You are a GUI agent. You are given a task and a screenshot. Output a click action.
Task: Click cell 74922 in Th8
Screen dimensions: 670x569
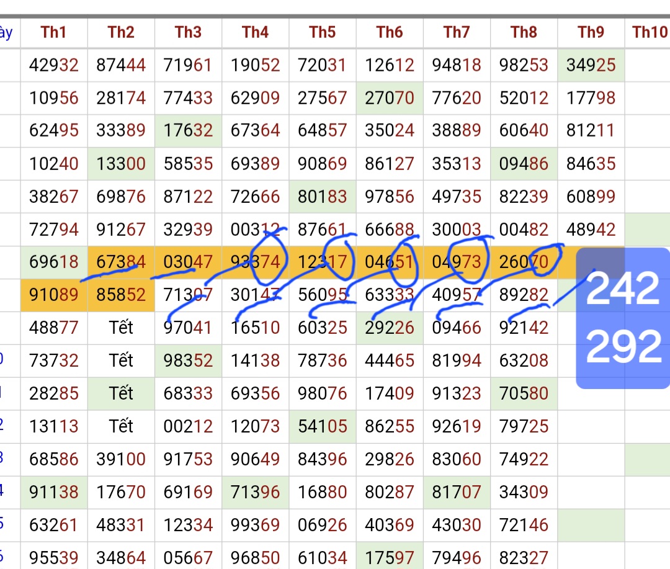click(x=524, y=459)
